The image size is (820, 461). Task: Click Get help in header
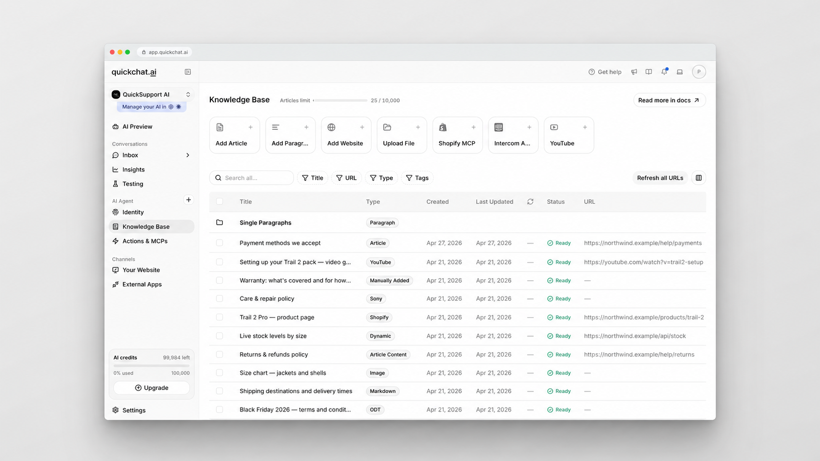click(605, 72)
